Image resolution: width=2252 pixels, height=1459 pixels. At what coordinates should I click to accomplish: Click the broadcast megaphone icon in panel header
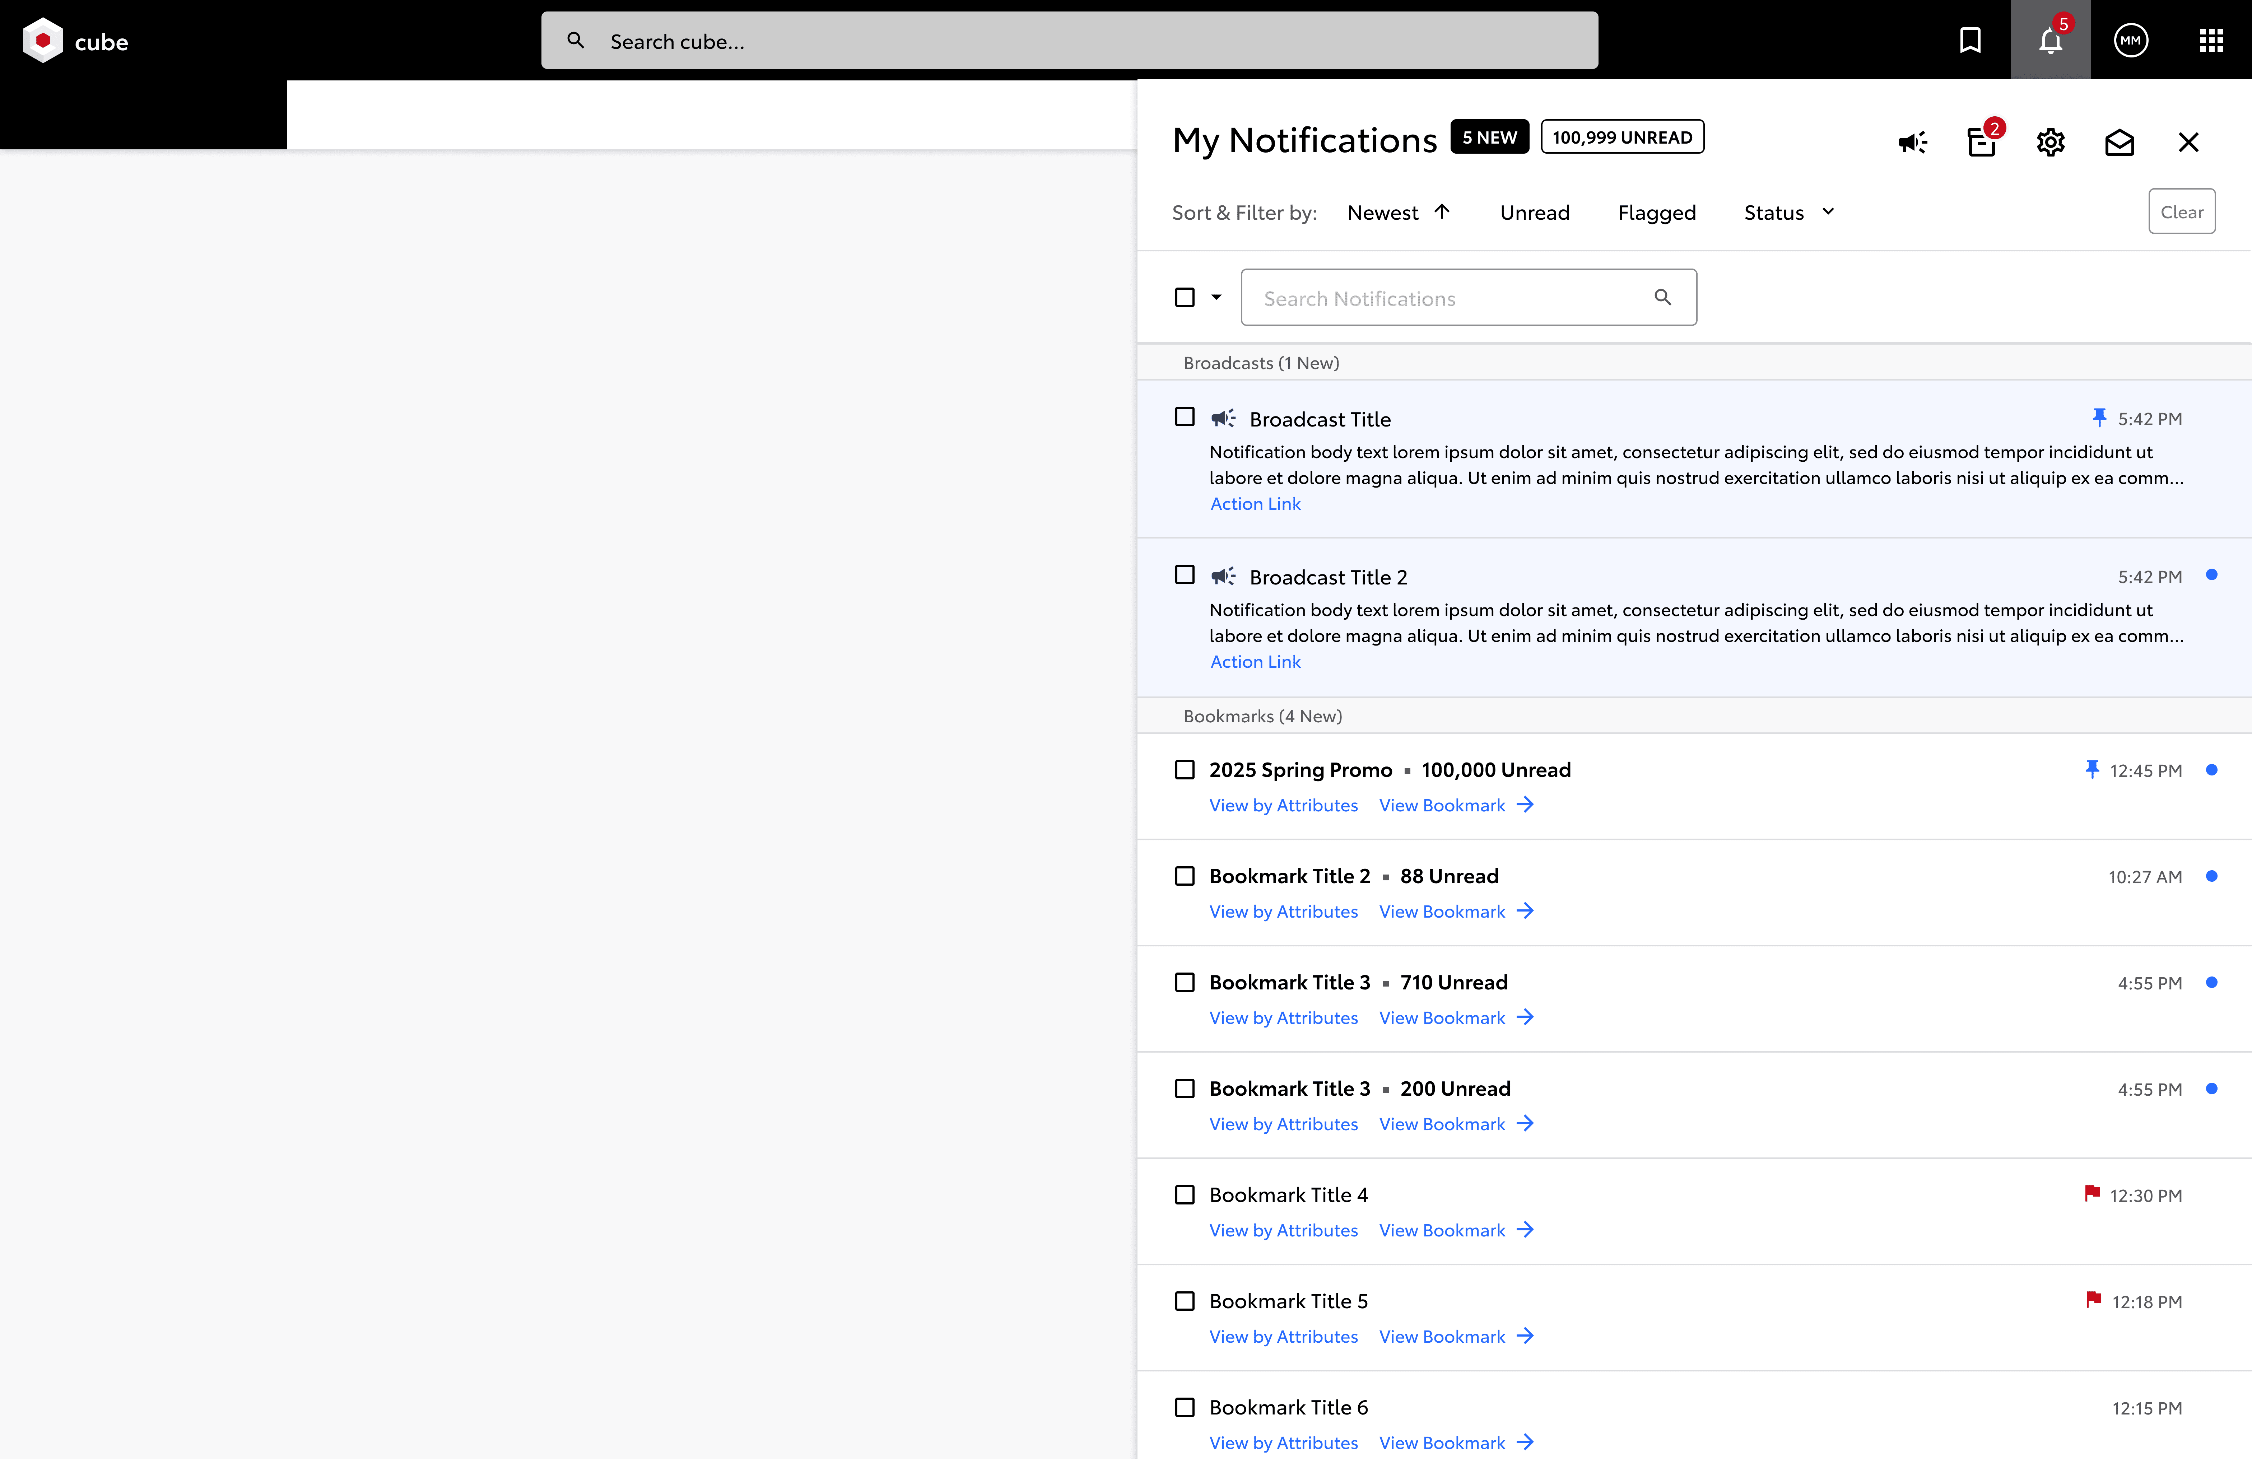coord(1912,143)
